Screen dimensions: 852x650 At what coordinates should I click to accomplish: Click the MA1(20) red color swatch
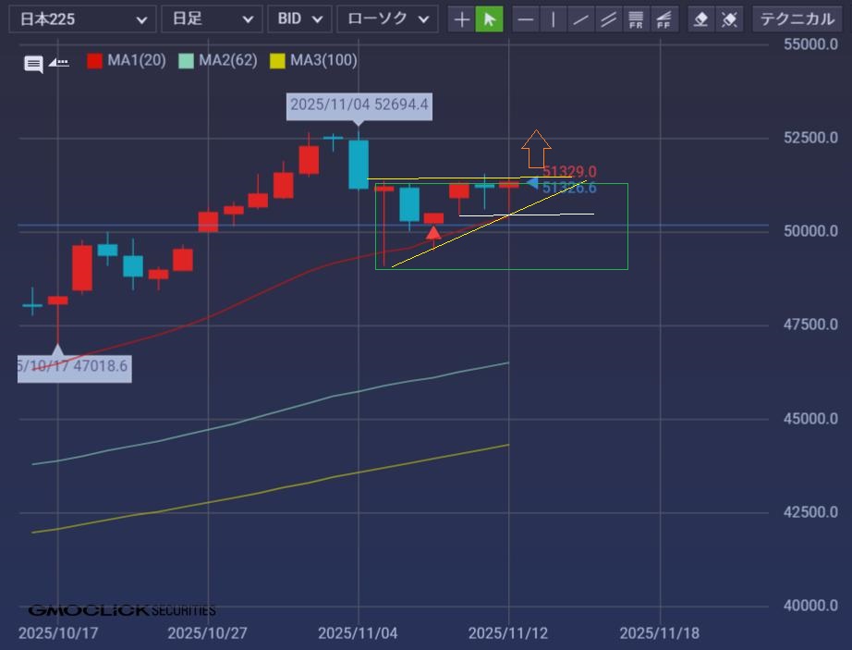click(94, 61)
